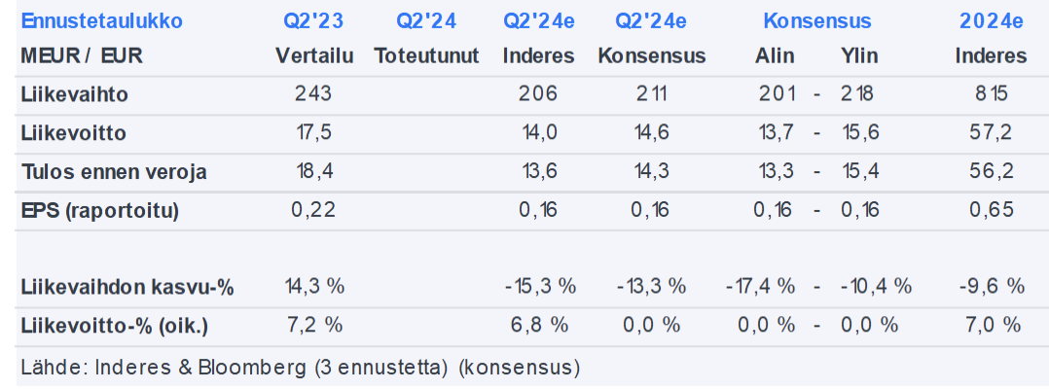This screenshot has height=389, width=1049.
Task: Click the Lähde: Inderes & Bloomberg footnote
Action: (x=300, y=368)
